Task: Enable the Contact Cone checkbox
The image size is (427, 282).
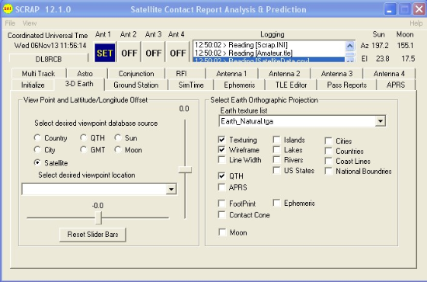Action: pyautogui.click(x=222, y=214)
